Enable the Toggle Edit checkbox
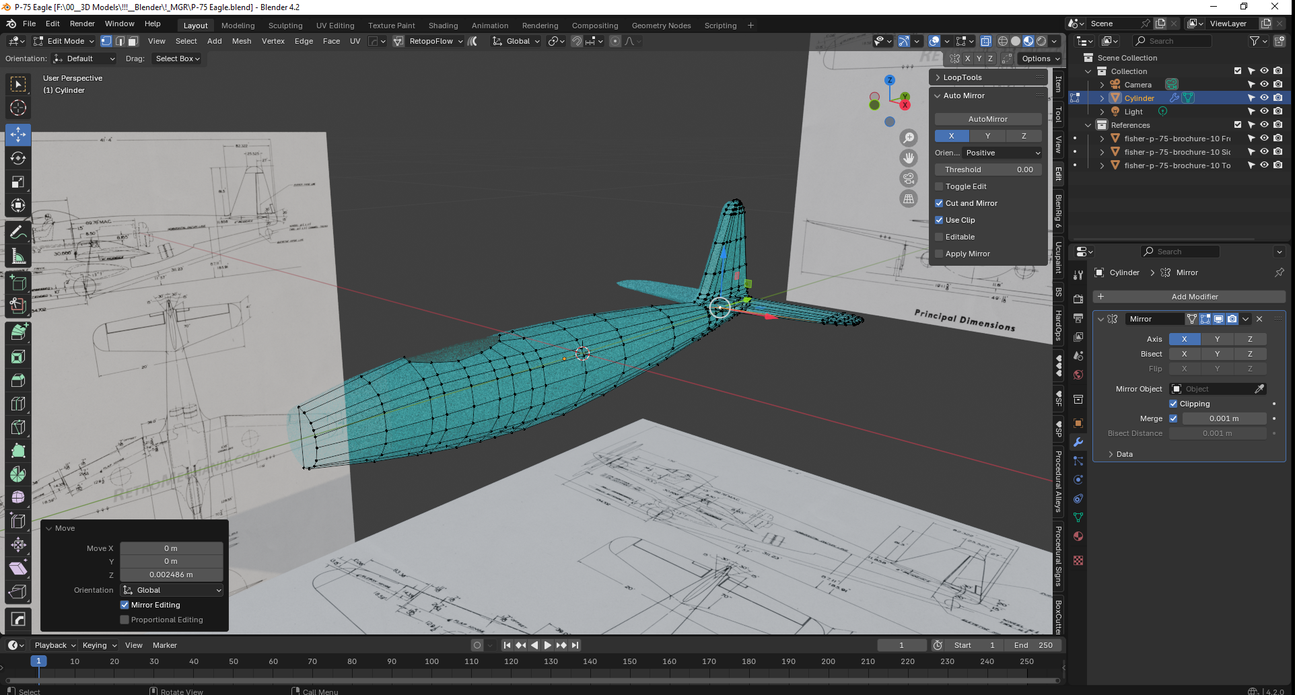The height and width of the screenshot is (695, 1295). 939,186
